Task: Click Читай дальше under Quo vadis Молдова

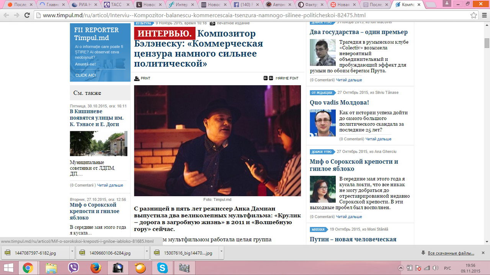Action: 378,139
